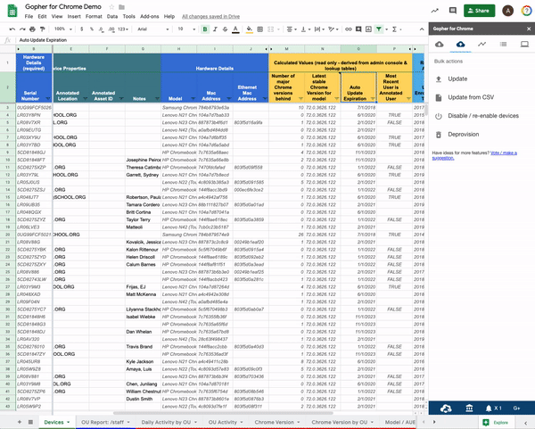Choose Update from CSV
Screen dimensions: 535x429
click(471, 97)
